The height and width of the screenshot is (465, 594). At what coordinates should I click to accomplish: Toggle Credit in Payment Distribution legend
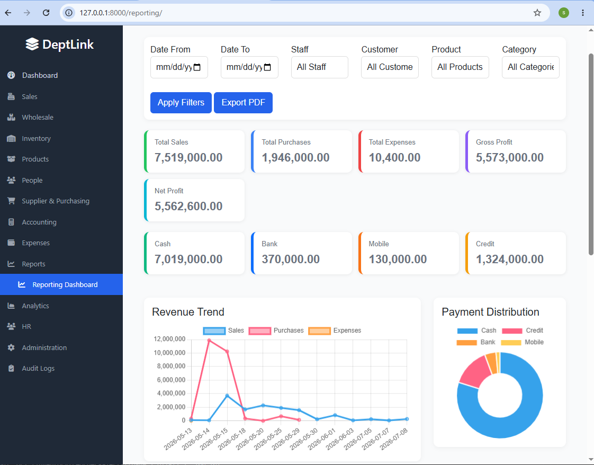523,330
